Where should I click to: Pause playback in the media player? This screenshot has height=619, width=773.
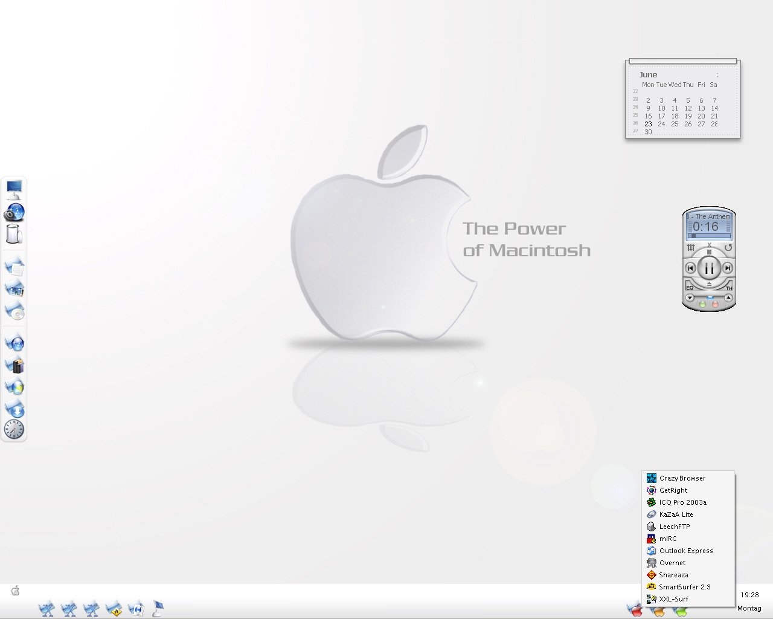coord(709,268)
